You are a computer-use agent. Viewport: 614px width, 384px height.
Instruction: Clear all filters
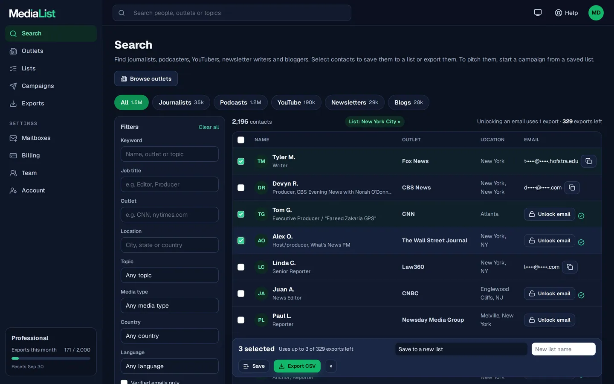point(209,127)
